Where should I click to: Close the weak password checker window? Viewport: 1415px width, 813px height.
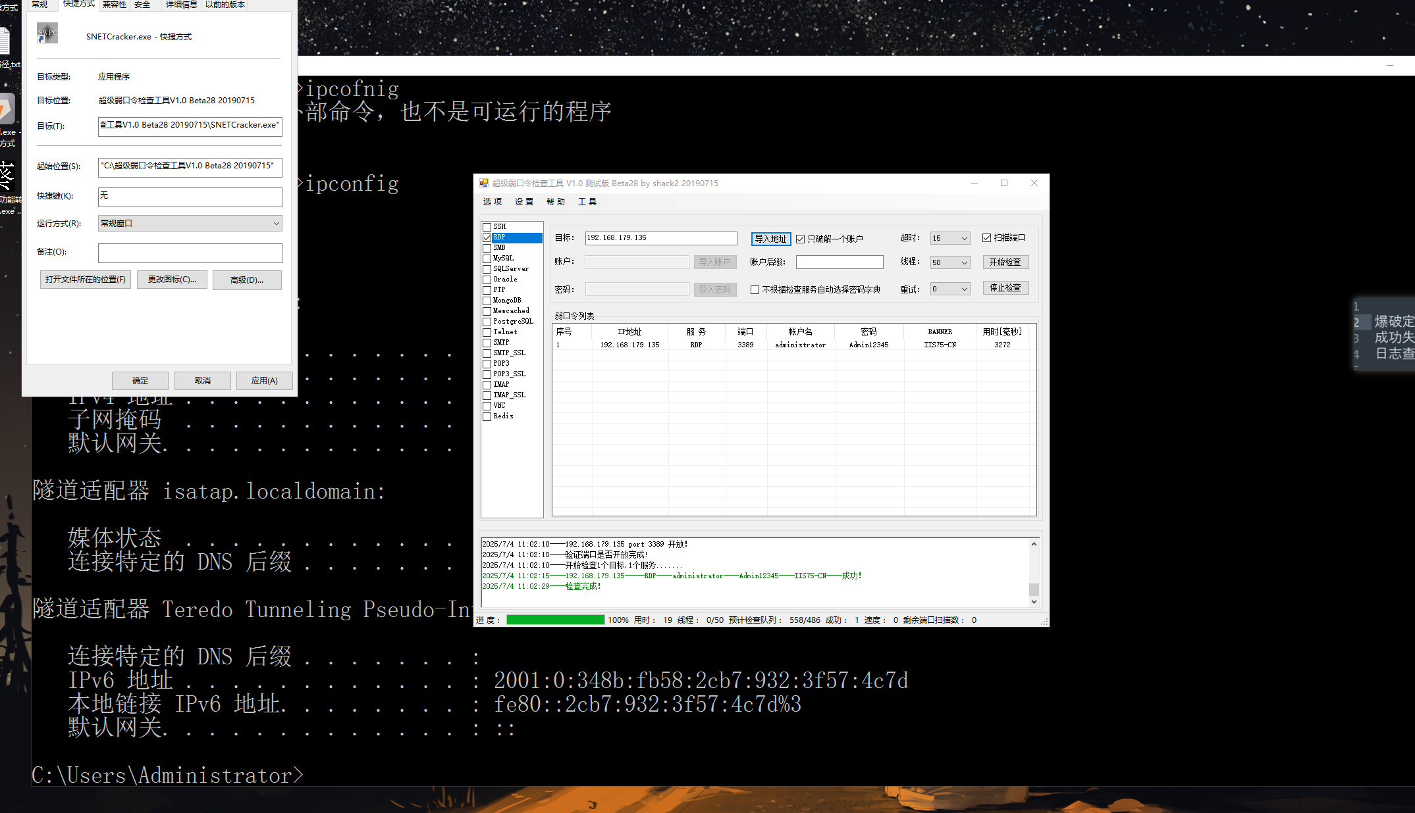1034,183
